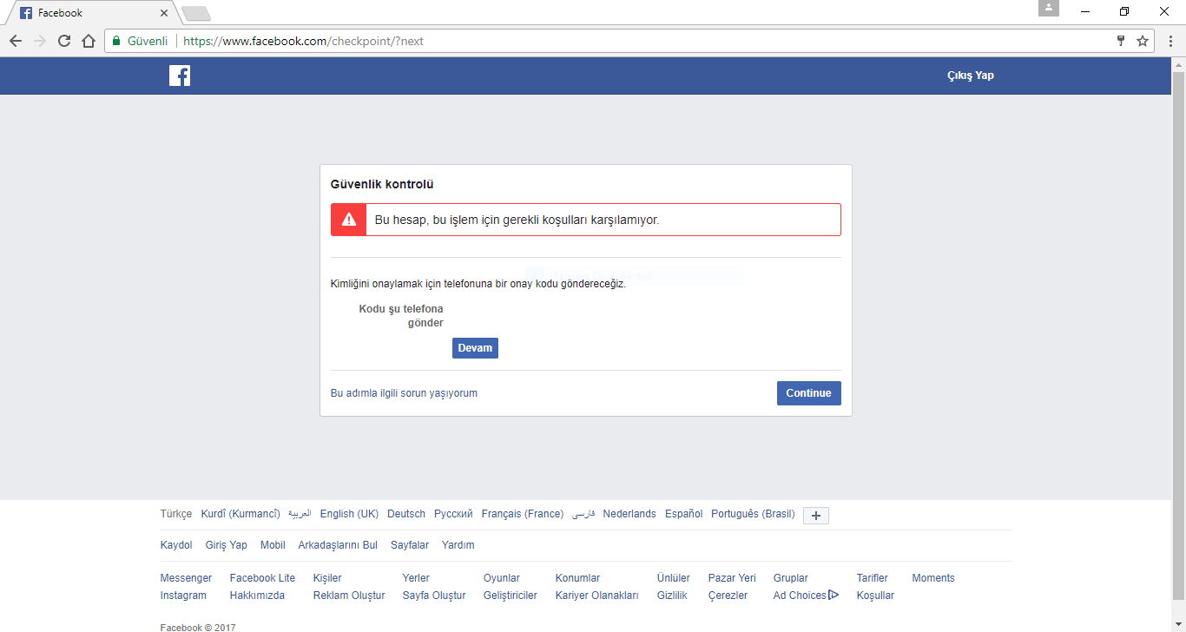The image size is (1186, 632).
Task: Open the Gruplar footer link
Action: tap(791, 578)
